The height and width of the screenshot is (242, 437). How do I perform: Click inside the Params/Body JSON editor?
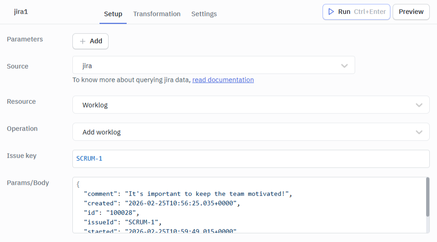click(x=249, y=205)
